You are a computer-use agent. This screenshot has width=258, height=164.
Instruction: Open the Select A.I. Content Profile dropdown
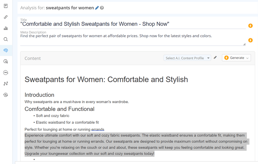187,58
